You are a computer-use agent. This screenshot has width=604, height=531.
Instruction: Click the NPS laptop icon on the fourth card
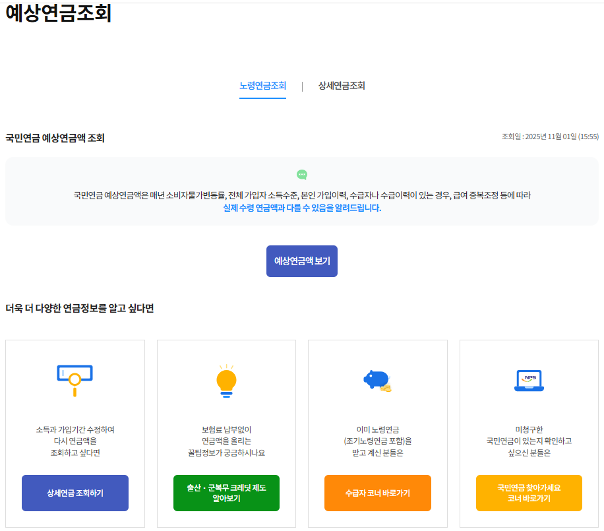528,381
